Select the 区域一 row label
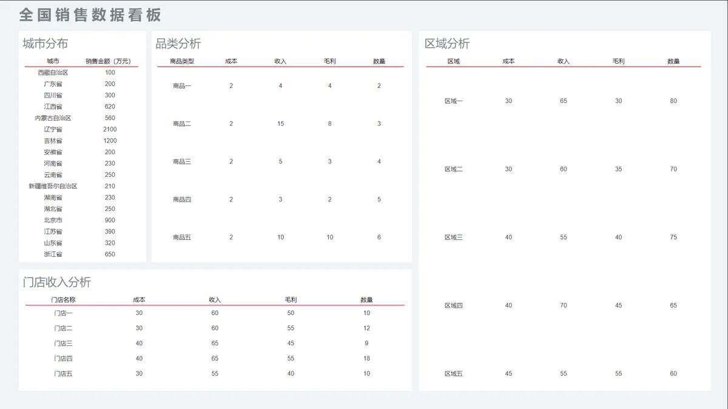 coord(454,101)
